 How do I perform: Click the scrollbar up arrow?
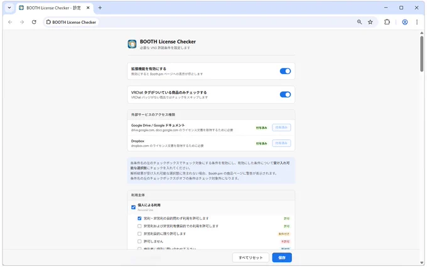click(x=422, y=33)
